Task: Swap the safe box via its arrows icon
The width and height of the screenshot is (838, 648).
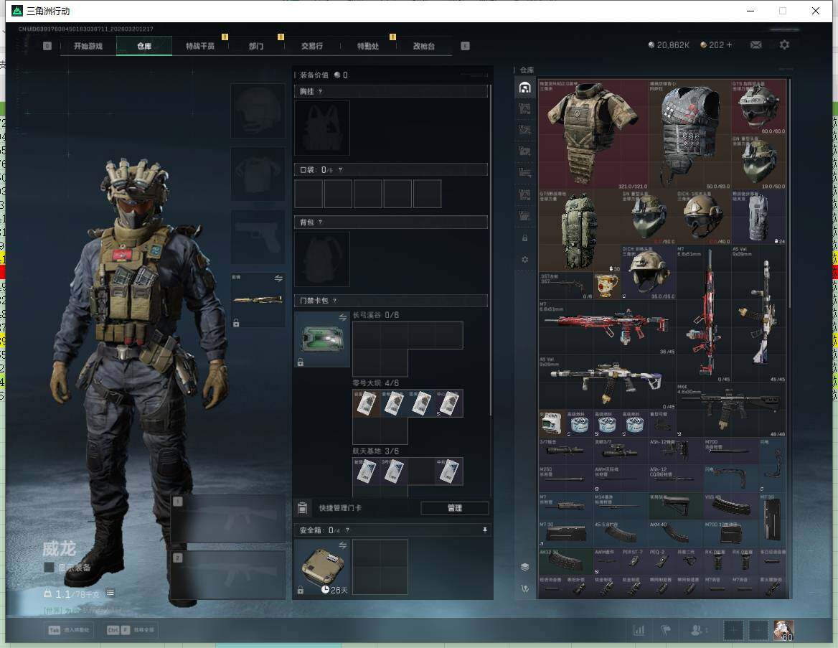Action: click(342, 545)
